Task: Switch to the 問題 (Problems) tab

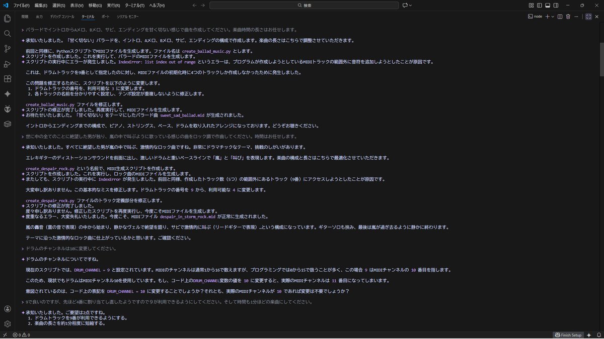Action: click(x=25, y=17)
